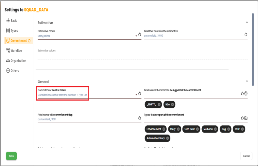The height and width of the screenshot is (166, 258).
Task: Reset the field that contains the estimative
Action: 246,34
